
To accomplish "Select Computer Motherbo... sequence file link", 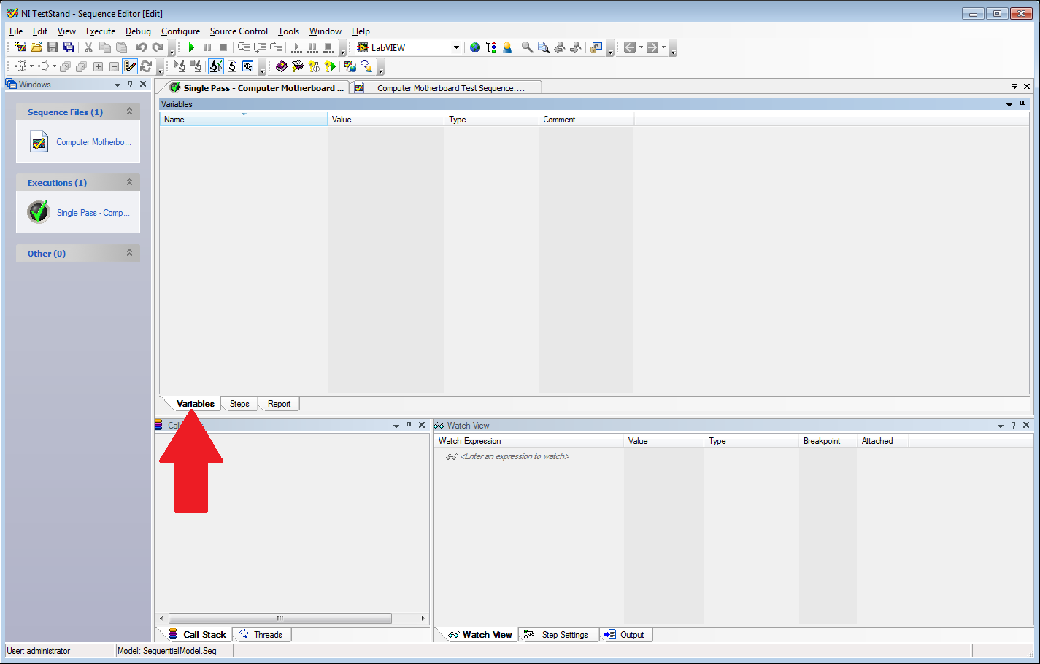I will pos(93,142).
